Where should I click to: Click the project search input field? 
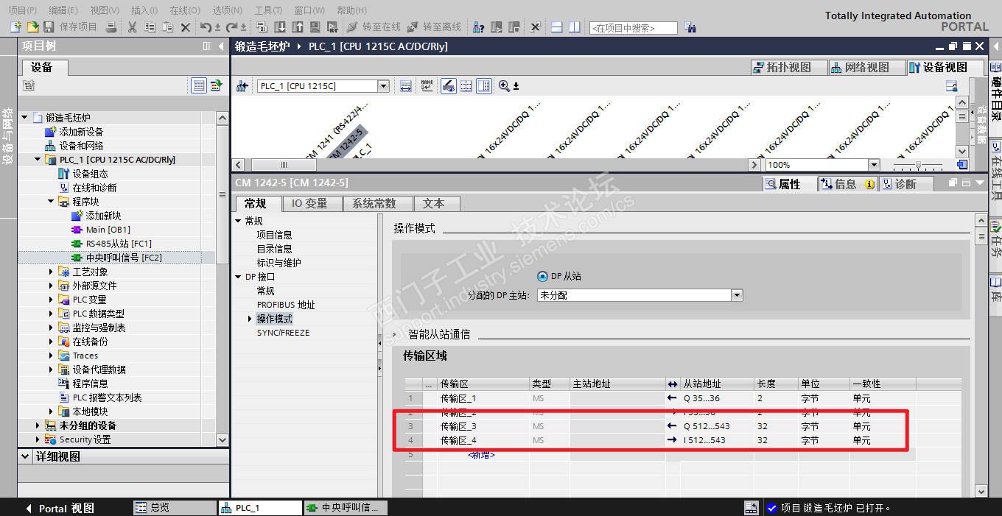pyautogui.click(x=633, y=28)
